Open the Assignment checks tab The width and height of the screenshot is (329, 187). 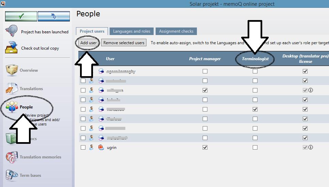coord(176,31)
